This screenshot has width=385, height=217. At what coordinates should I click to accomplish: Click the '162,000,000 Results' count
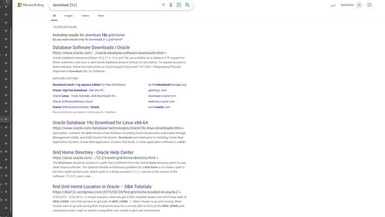click(x=64, y=27)
